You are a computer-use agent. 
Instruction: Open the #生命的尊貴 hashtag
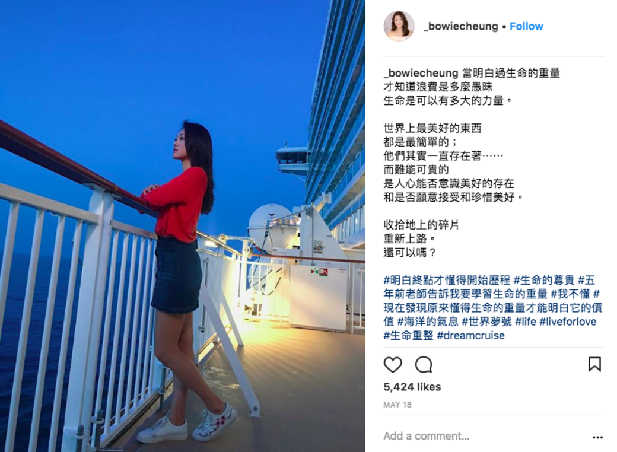tap(544, 281)
